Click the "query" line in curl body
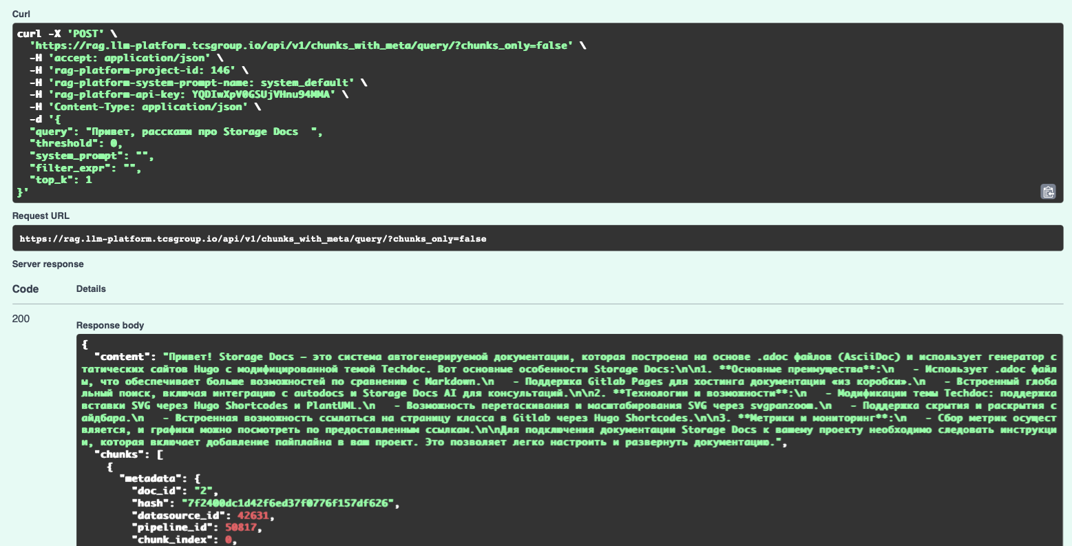This screenshot has width=1072, height=546. tap(176, 132)
